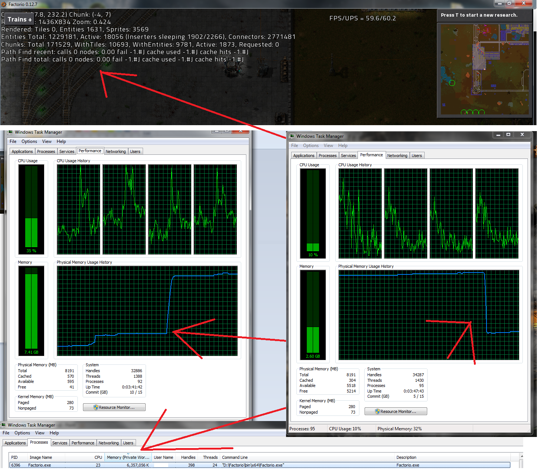Viewport: 538px width, 474px height.
Task: Click the 'FPS/UPS = 59.6/60.2' readout in Factorio
Action: coord(363,18)
